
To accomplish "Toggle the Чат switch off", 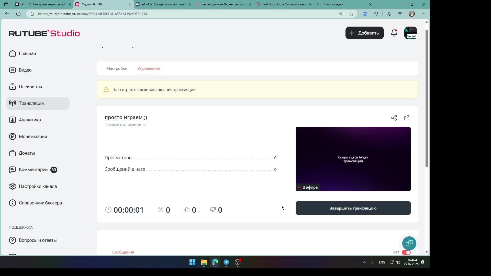I will click(x=406, y=252).
